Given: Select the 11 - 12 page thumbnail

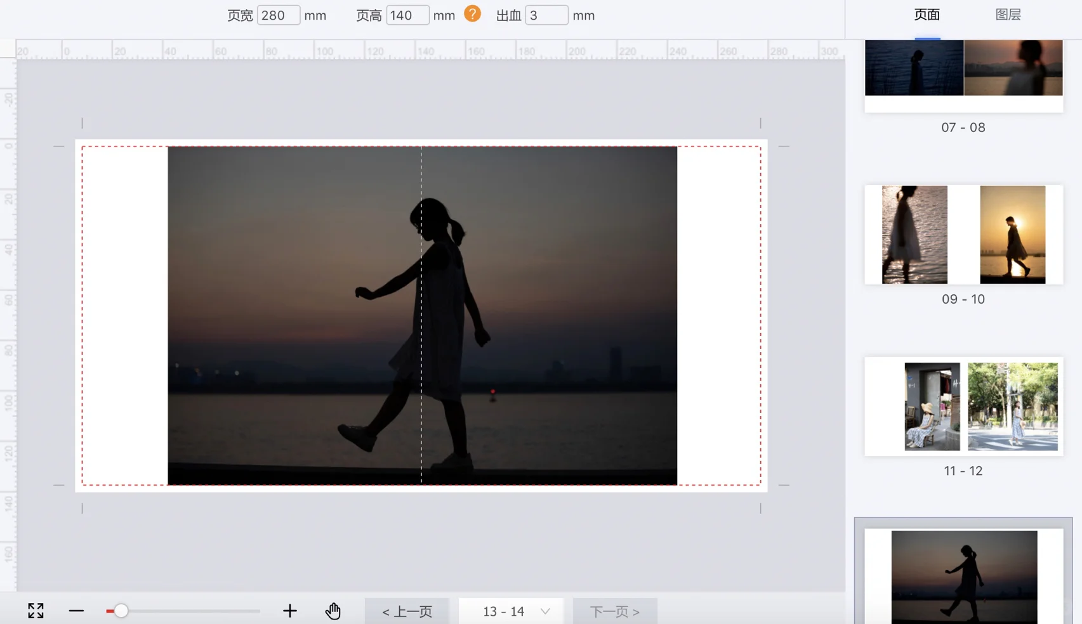Looking at the screenshot, I should (963, 406).
